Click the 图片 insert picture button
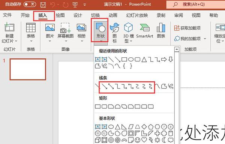Screen dimensions: 225x144 pos(50,33)
